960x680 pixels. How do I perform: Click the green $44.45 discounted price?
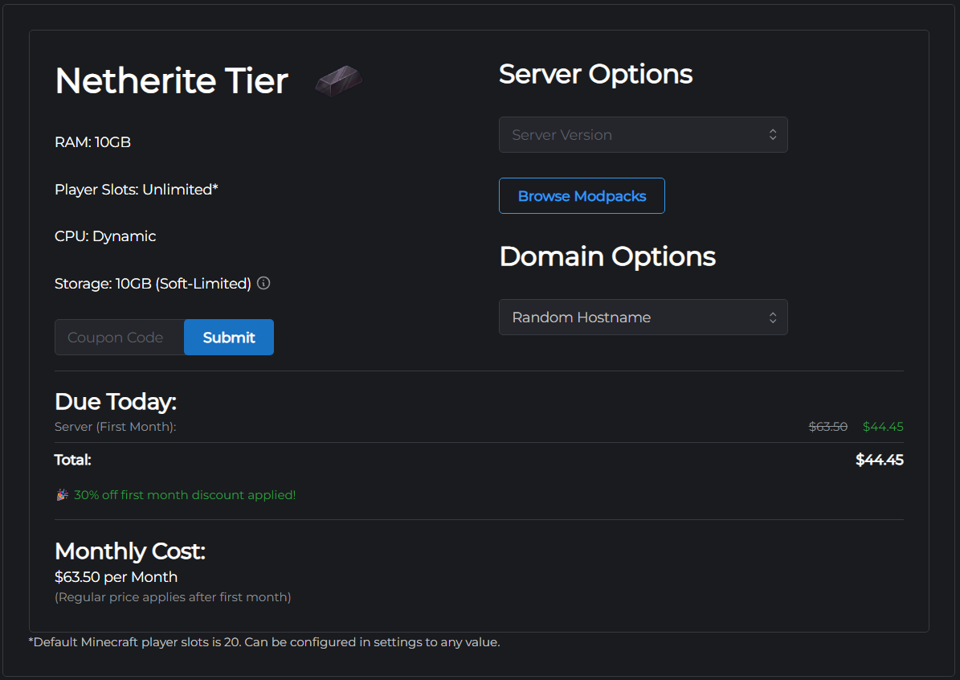883,427
